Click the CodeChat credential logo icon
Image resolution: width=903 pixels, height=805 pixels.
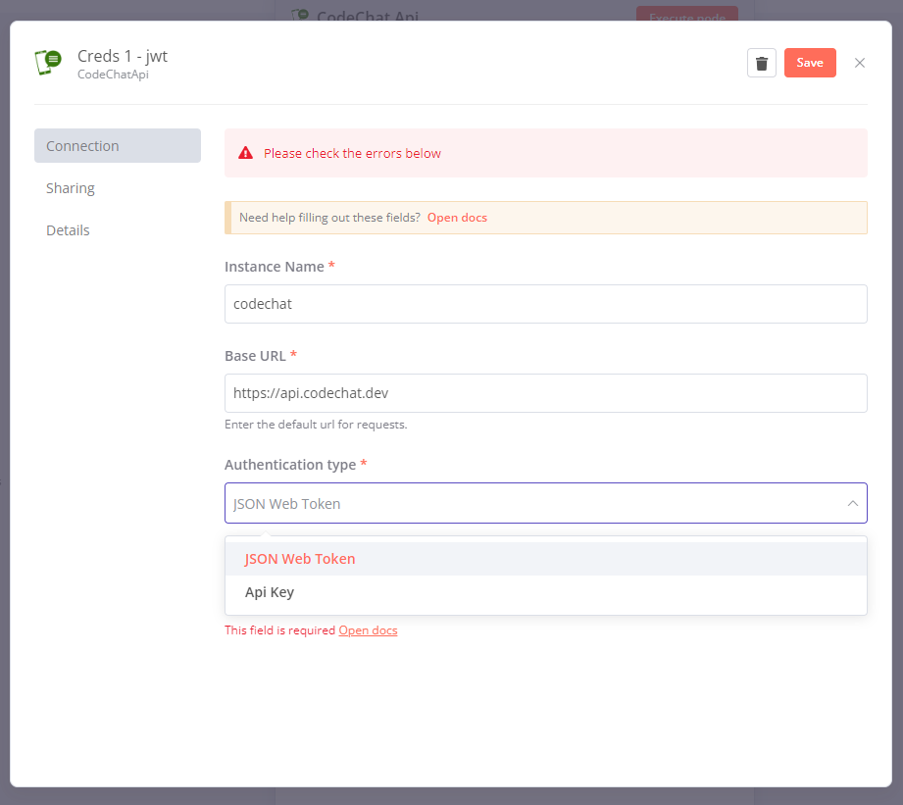pos(47,62)
